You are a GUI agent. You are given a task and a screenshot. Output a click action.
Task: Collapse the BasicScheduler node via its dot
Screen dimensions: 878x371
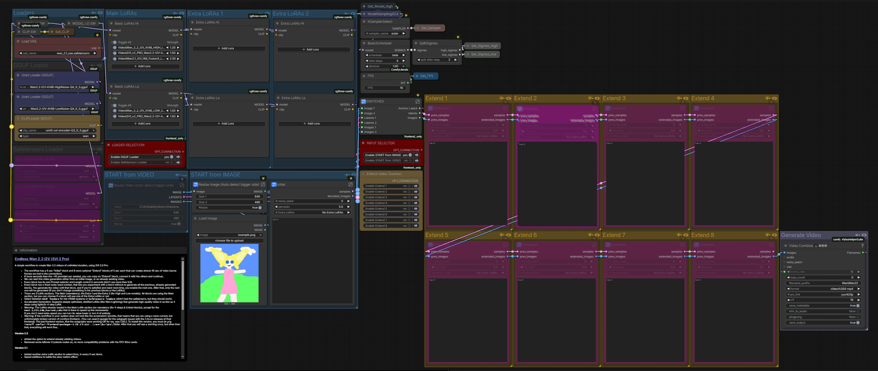pos(364,43)
